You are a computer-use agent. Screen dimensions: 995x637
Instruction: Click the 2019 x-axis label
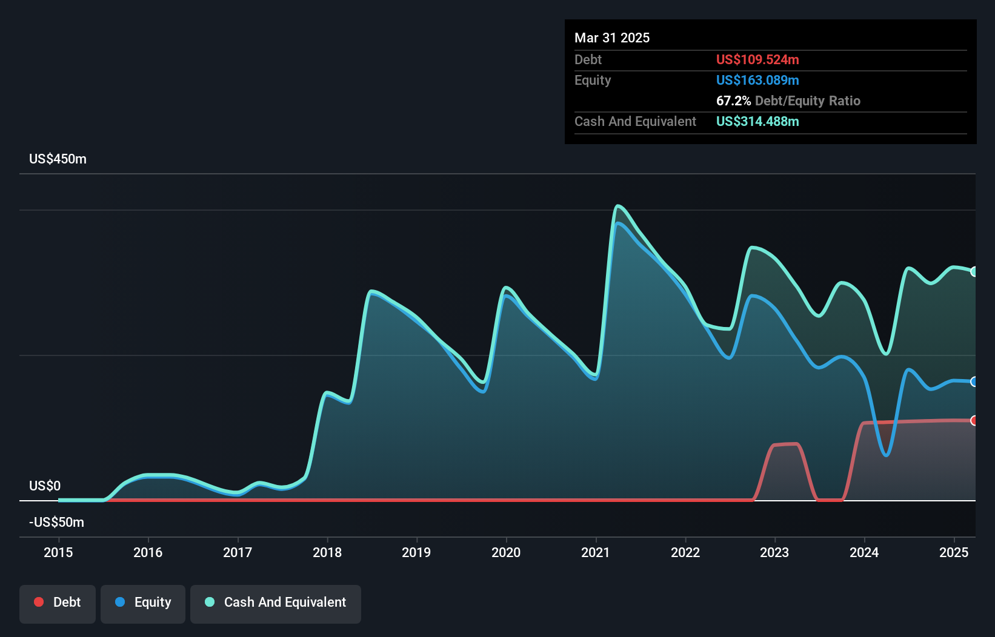tap(416, 552)
